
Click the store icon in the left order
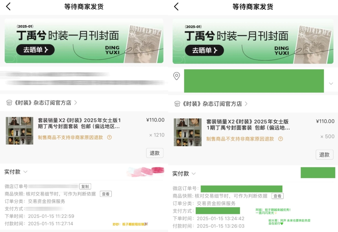pyautogui.click(x=9, y=103)
